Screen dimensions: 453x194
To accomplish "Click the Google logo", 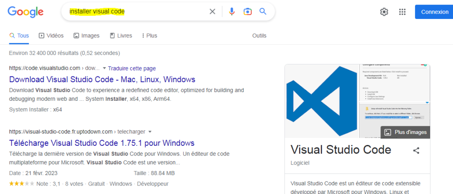I will coord(25,12).
